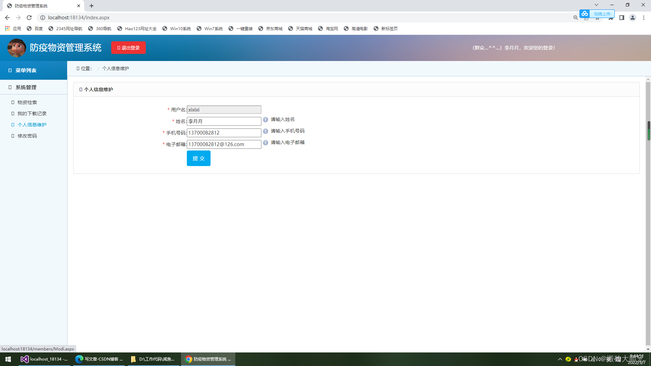Open a new browser tab with the plus
This screenshot has width=651, height=366.
click(92, 6)
